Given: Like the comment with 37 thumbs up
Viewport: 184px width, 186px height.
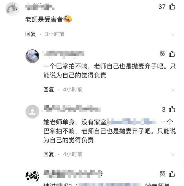Looking at the screenshot, I should (172, 7).
